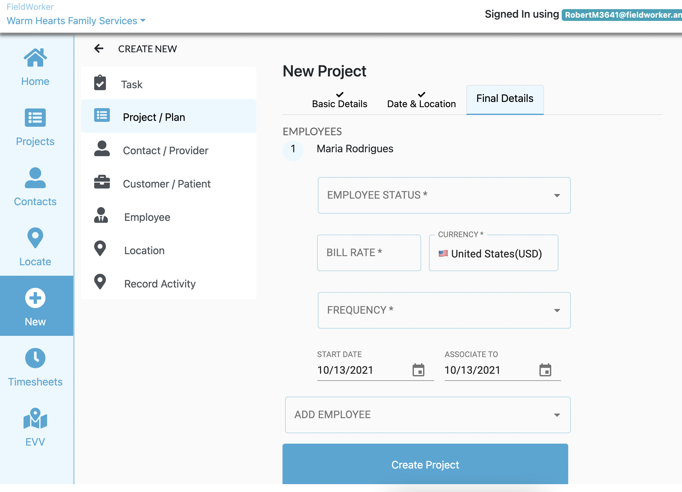682x492 pixels.
Task: Click the Locate map pin icon
Action: point(35,238)
